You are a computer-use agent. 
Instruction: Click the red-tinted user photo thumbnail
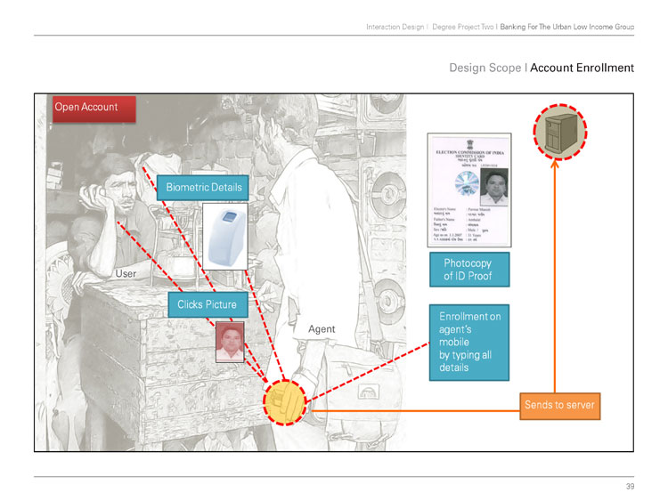(230, 343)
